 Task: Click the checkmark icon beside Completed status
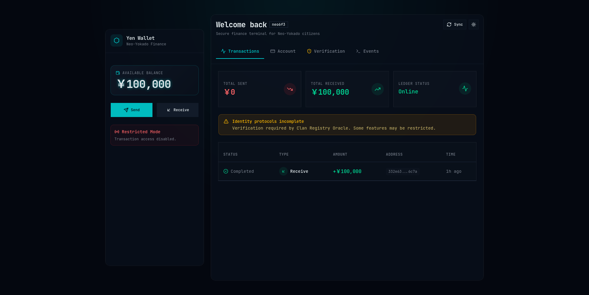click(x=226, y=171)
